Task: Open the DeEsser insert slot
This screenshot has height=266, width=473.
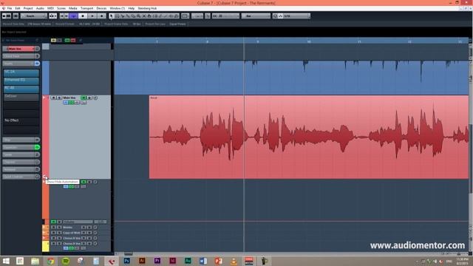Action: [x=21, y=97]
